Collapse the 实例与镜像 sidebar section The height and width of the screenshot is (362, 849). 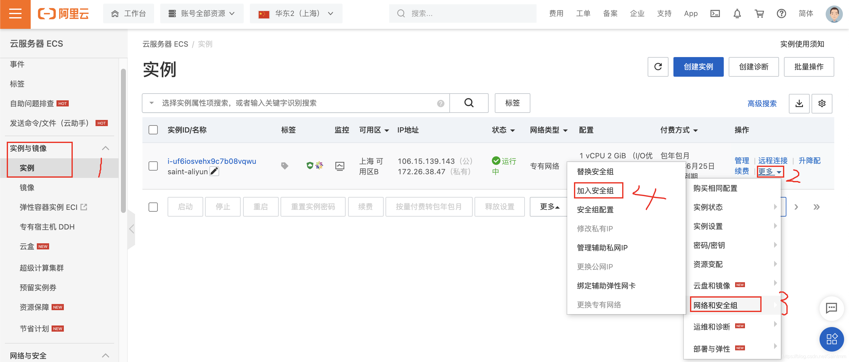pyautogui.click(x=106, y=148)
